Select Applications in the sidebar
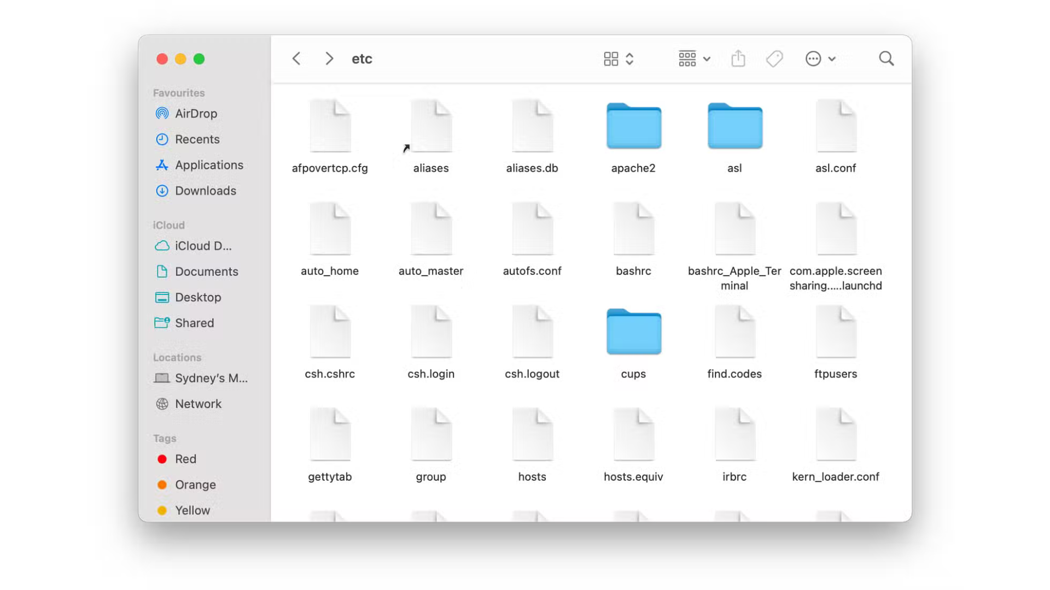The width and height of the screenshot is (1050, 590). pos(209,164)
